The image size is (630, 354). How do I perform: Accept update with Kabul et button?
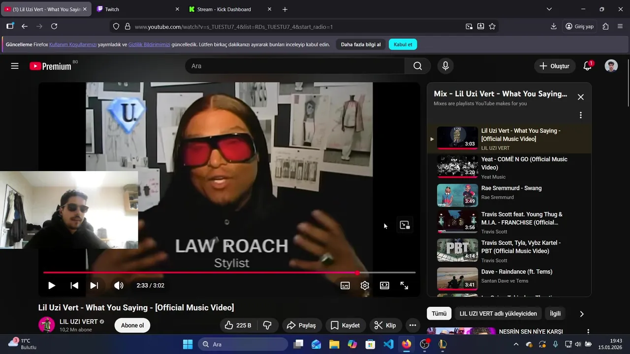403,44
